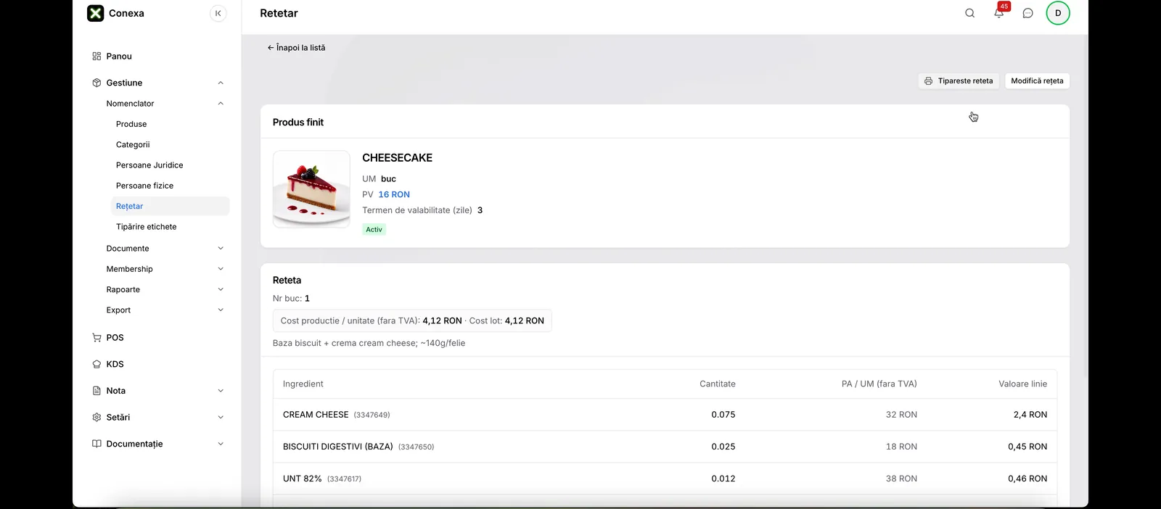
Task: Click the CREAM CHEESE ingredient row
Action: [x=665, y=415]
